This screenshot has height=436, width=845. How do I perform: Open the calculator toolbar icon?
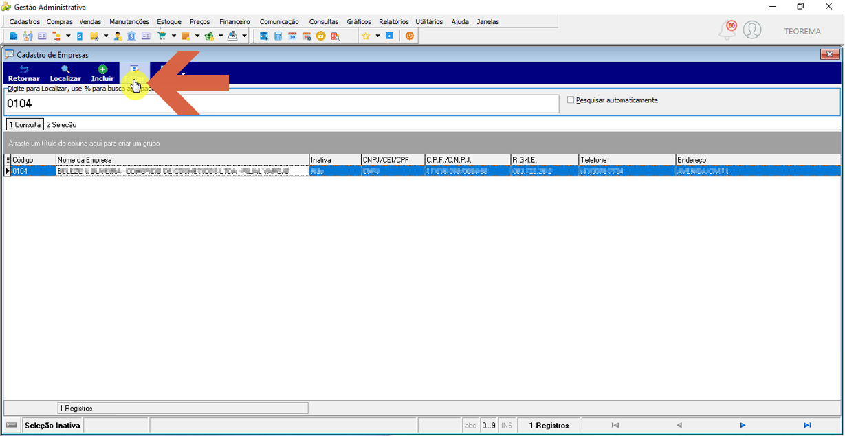278,36
